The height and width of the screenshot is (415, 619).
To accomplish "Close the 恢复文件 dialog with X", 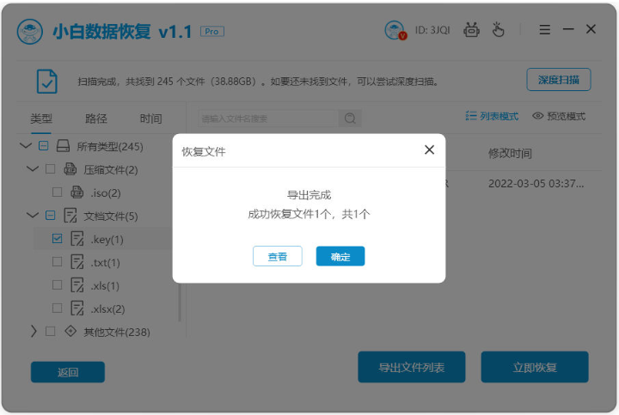I will pos(429,150).
